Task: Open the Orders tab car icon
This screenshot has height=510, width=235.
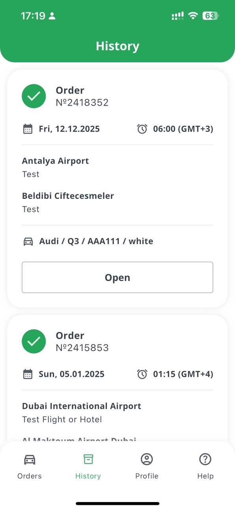Action: (30, 459)
